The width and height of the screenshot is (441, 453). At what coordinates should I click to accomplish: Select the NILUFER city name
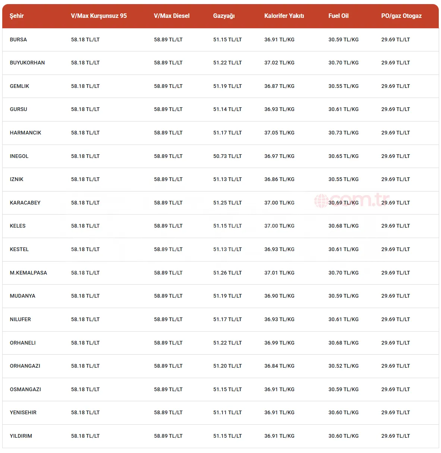click(20, 319)
